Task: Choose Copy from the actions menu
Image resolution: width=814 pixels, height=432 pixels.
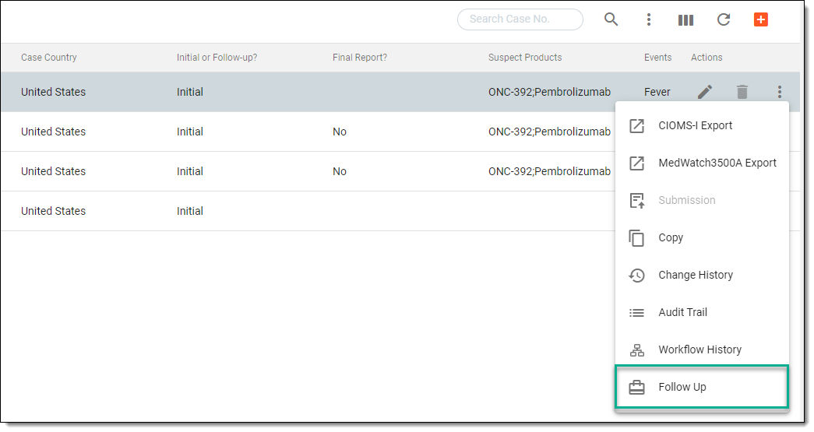Action: (702, 237)
